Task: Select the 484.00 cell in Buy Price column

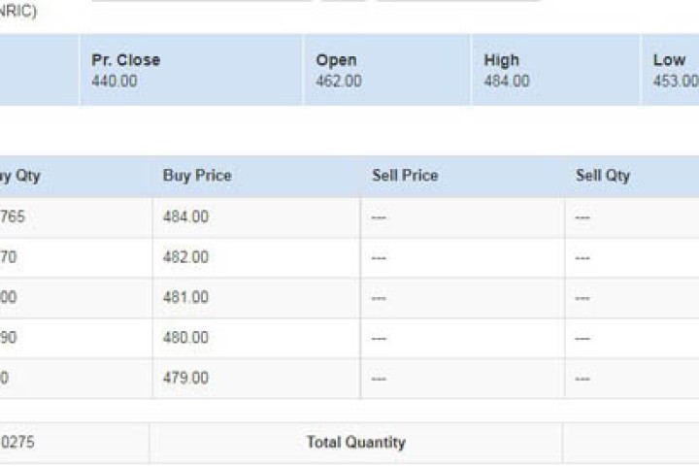Action: [185, 217]
